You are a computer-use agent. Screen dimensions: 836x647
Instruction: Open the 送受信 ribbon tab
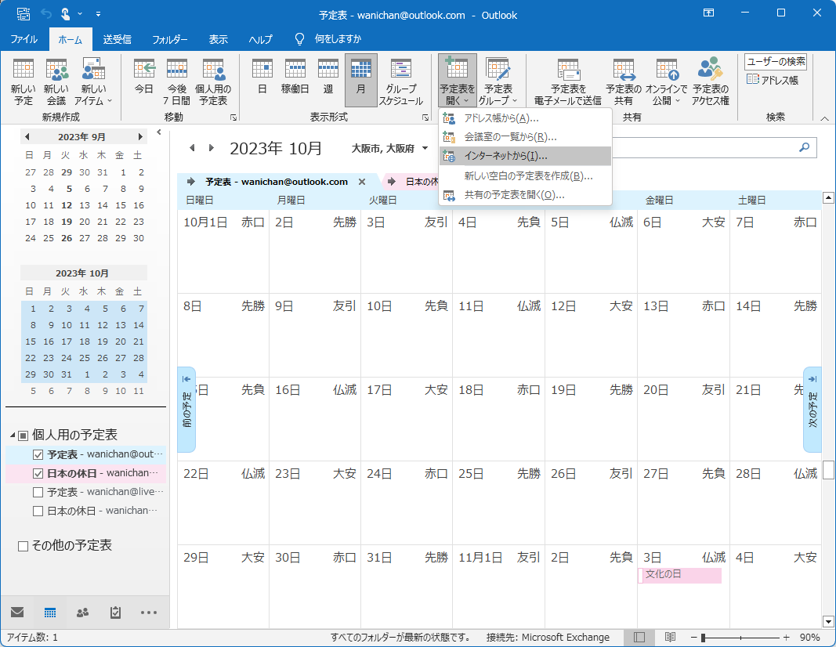pos(117,39)
